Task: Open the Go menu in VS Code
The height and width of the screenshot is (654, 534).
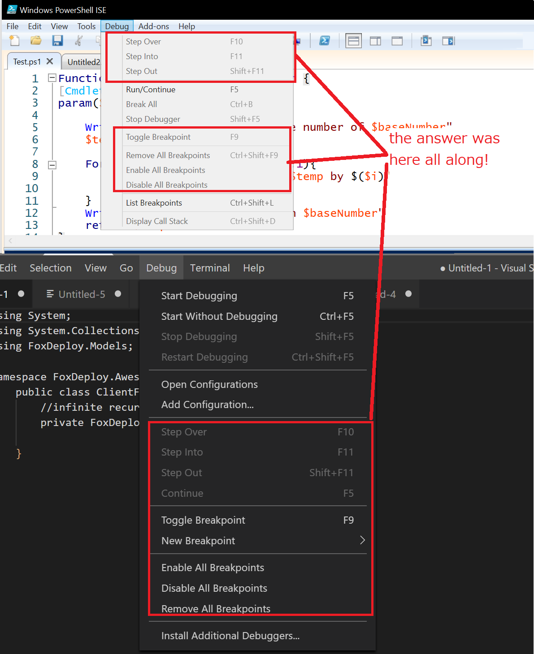Action: click(x=126, y=268)
